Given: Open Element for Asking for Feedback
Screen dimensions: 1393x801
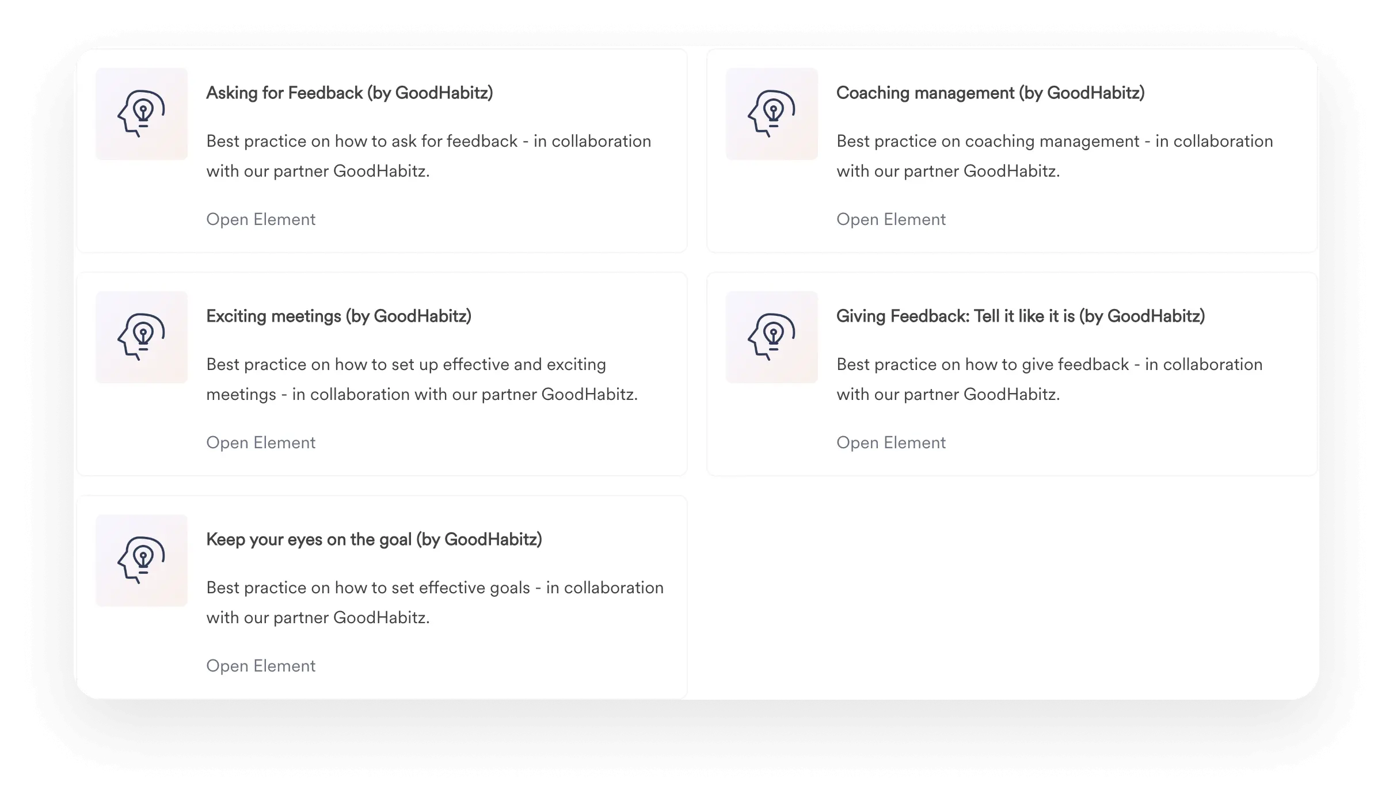Looking at the screenshot, I should pos(261,219).
